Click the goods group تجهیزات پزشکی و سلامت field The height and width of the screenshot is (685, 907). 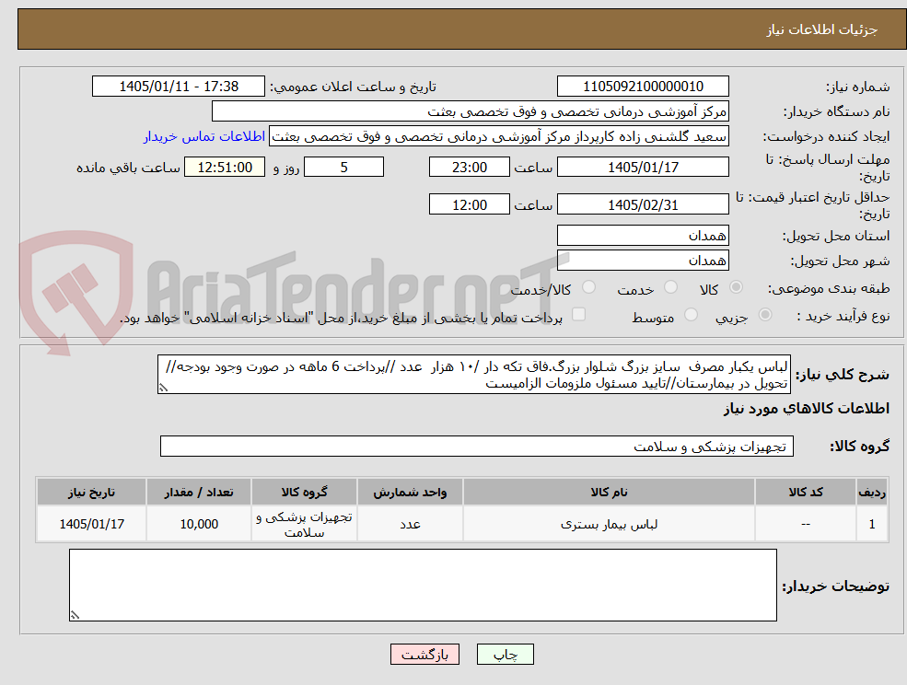point(477,446)
